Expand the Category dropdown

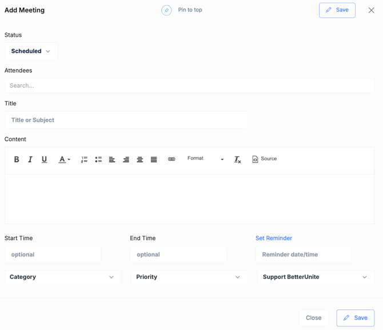[x=62, y=277]
